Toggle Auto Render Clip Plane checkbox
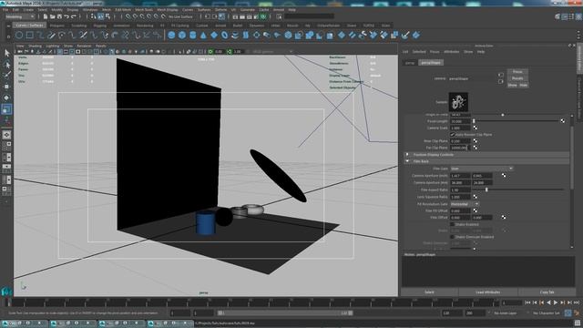The image size is (583, 328). [453, 134]
